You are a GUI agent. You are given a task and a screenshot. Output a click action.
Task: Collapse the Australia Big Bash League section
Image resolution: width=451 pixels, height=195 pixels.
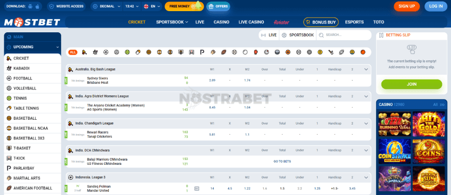click(366, 69)
